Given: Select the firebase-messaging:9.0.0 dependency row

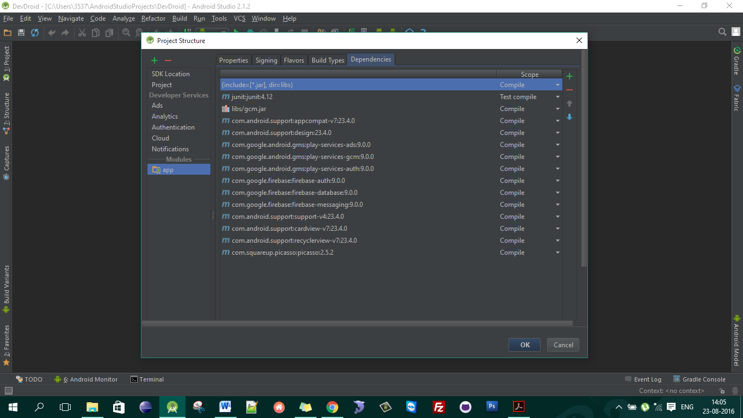Looking at the screenshot, I should (x=391, y=205).
